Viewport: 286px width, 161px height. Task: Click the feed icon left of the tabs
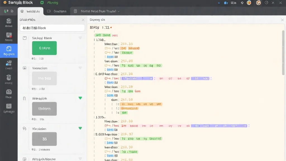pos(12,11)
